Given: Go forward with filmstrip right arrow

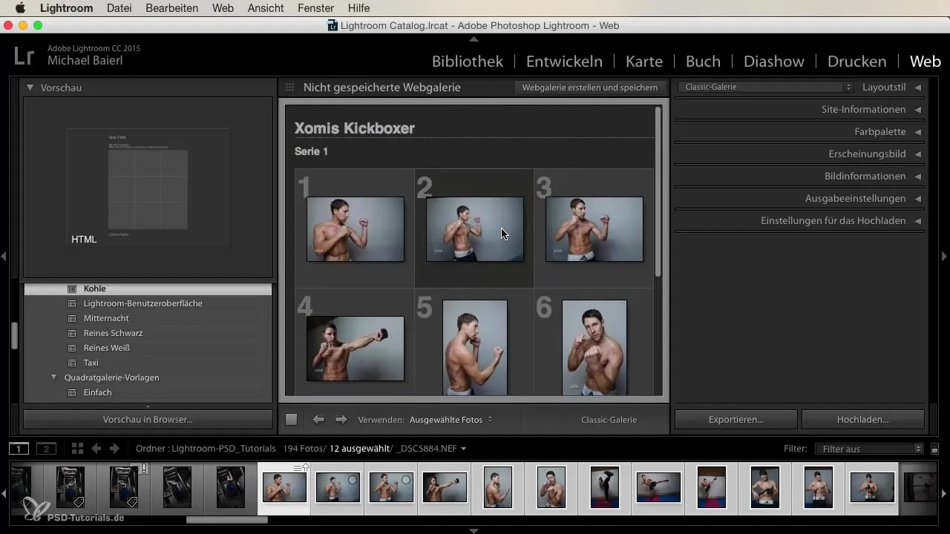Looking at the screenshot, I should click(114, 449).
